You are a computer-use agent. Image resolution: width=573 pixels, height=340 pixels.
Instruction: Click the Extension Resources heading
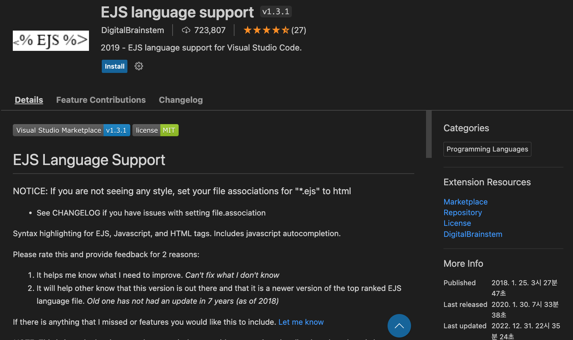[x=487, y=182]
